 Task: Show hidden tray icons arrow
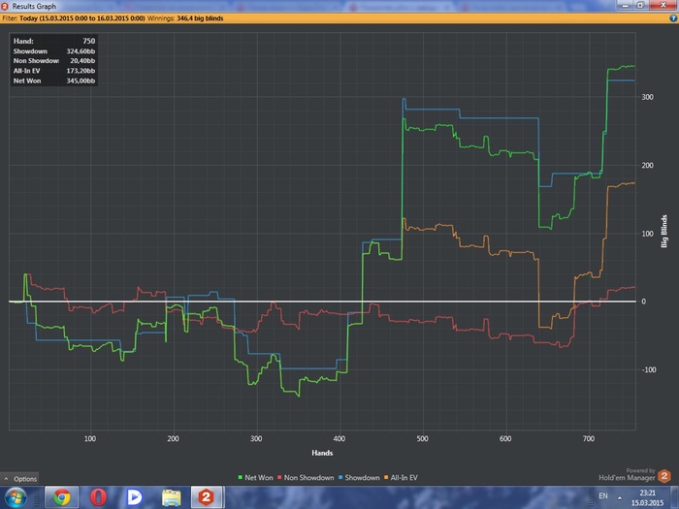pyautogui.click(x=620, y=498)
